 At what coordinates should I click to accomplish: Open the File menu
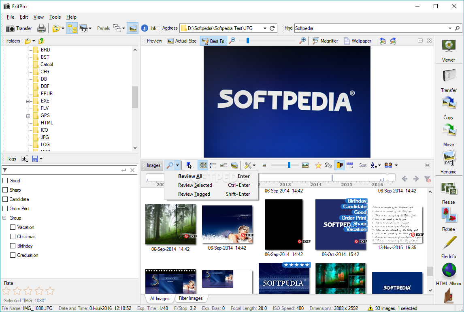click(x=11, y=17)
